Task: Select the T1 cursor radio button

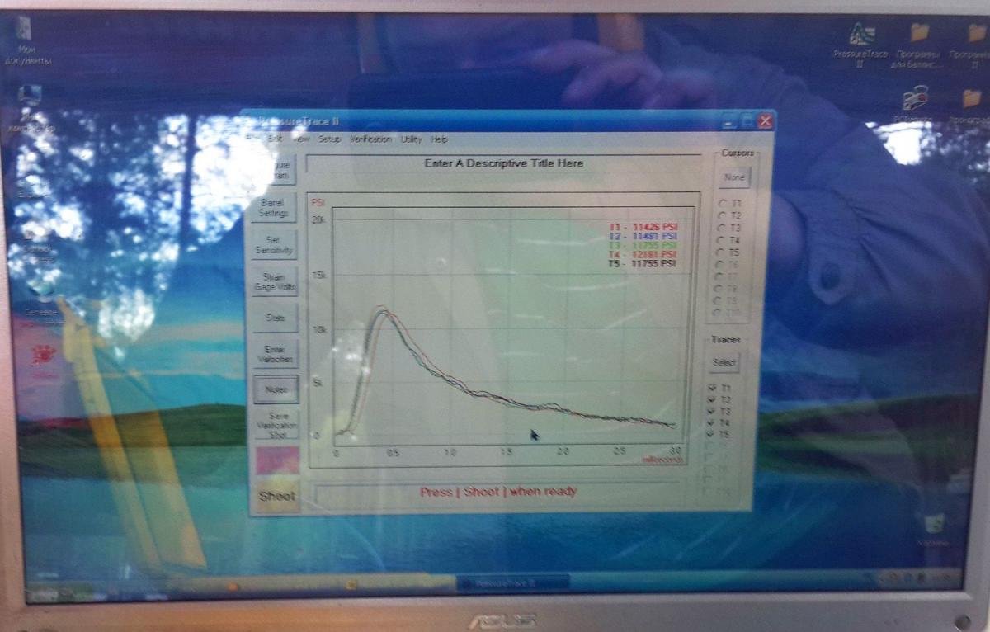Action: [724, 203]
